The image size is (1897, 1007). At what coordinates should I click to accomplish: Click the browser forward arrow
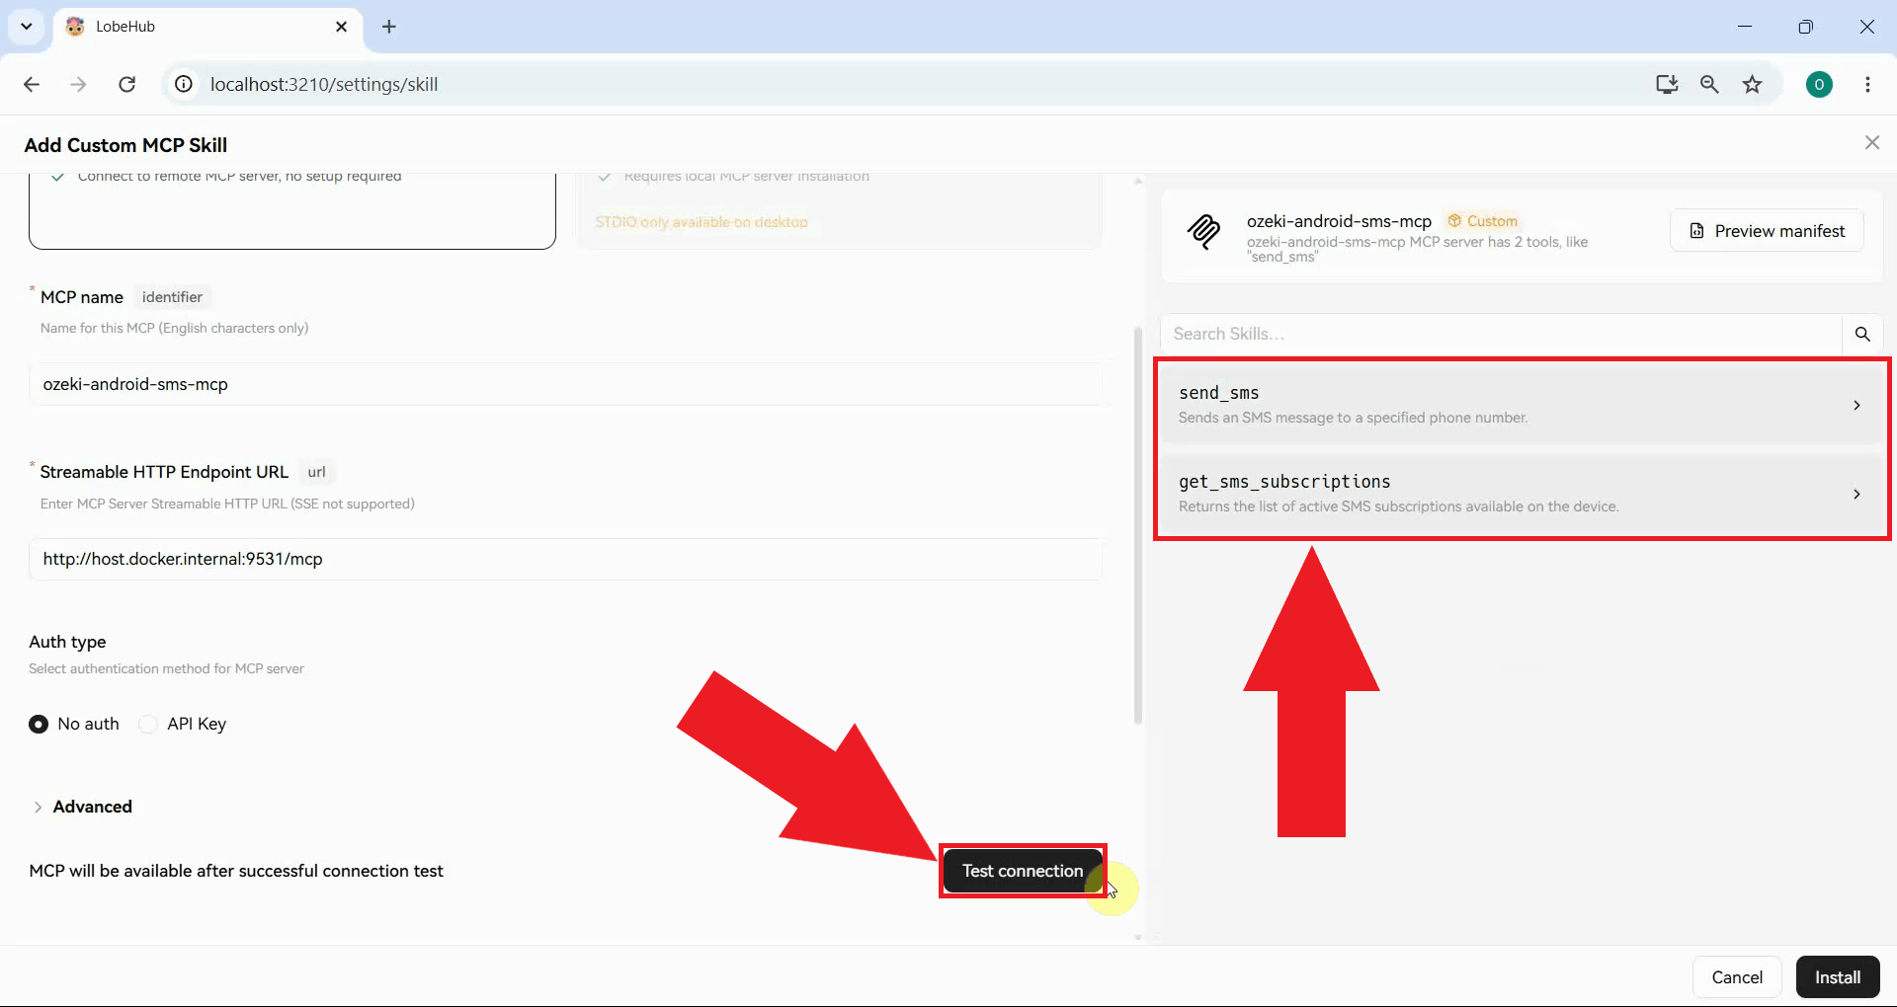78,84
